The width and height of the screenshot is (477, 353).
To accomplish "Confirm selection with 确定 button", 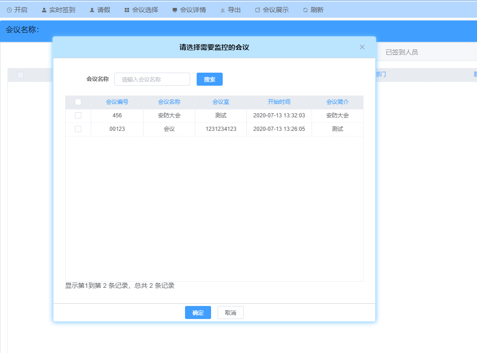I will [x=198, y=312].
